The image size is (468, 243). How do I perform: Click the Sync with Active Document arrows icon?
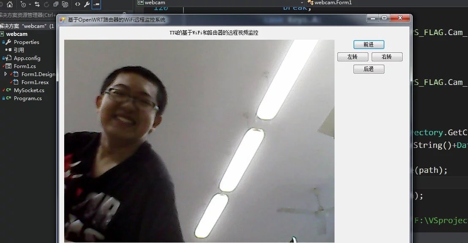37,5
